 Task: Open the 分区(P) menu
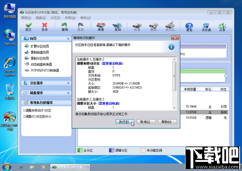55,18
